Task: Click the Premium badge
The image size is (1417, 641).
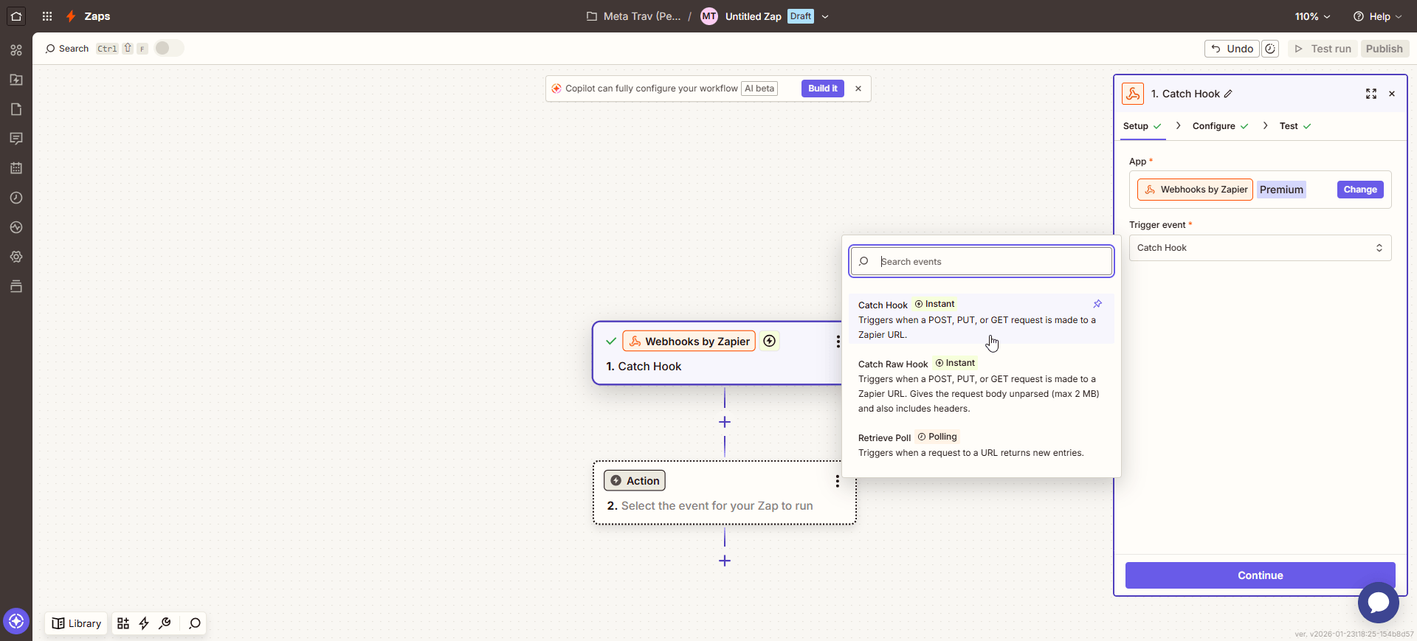Action: 1281,190
